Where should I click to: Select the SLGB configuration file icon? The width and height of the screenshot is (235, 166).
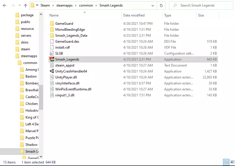52,53
